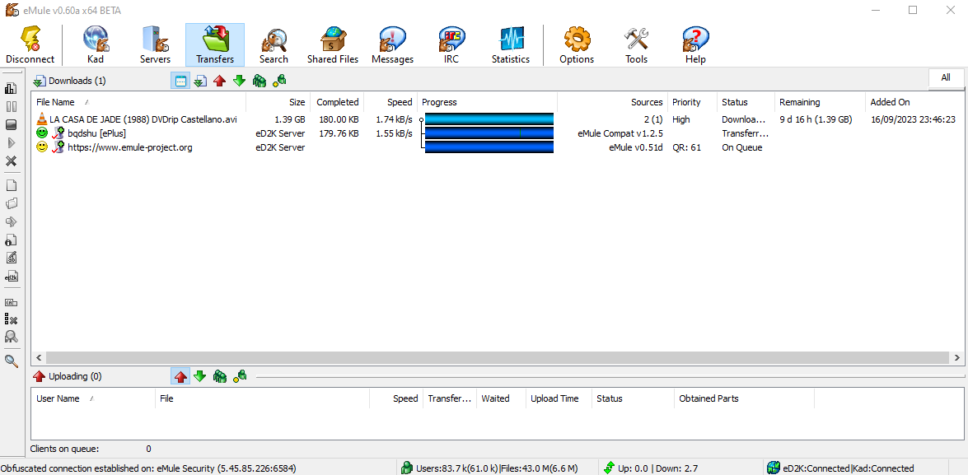Sort uploads by Upload Time column
This screenshot has width=968, height=475.
[x=559, y=398]
